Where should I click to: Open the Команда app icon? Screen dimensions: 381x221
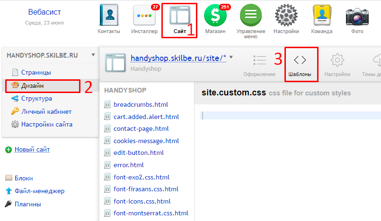pyautogui.click(x=322, y=17)
